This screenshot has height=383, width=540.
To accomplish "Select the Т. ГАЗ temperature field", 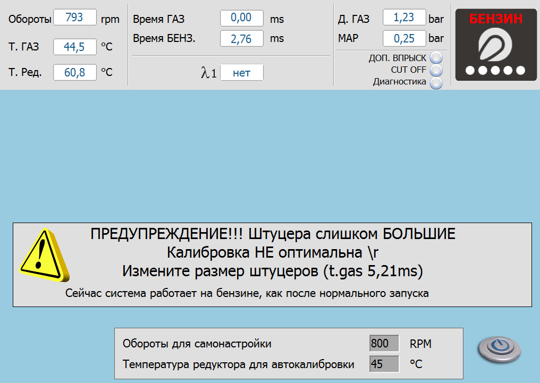I will 75,47.
